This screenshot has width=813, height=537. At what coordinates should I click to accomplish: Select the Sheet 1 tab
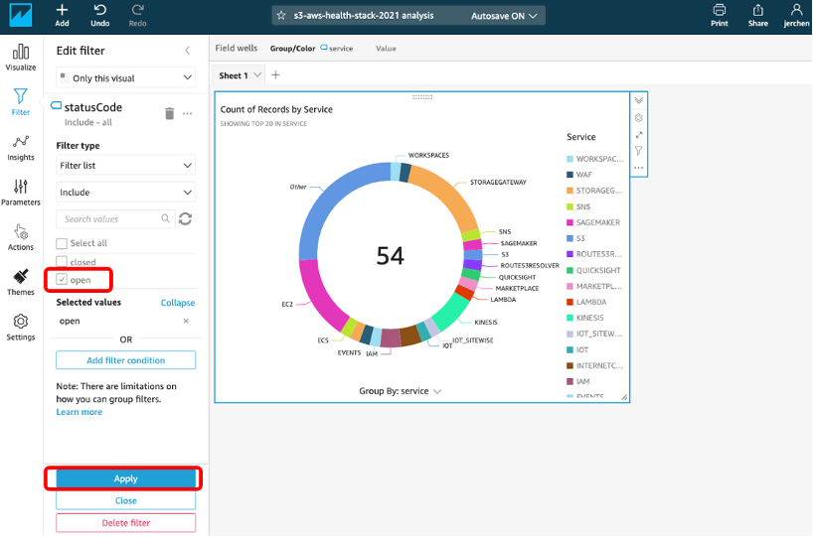[234, 75]
